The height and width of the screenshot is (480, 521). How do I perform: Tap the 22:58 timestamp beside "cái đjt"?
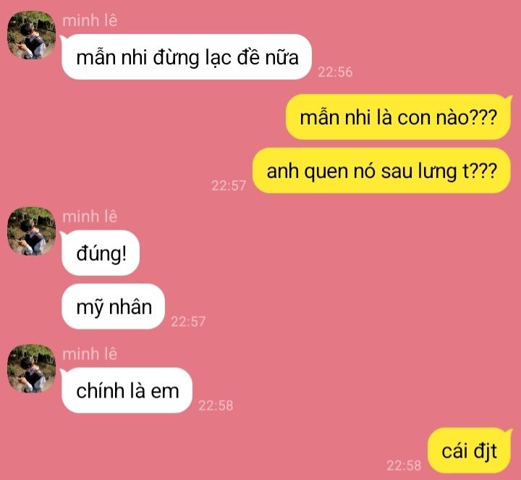pyautogui.click(x=404, y=466)
